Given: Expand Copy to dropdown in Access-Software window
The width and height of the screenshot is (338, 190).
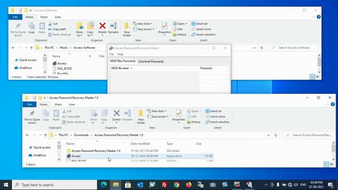Looking at the screenshot, I should point(90,34).
